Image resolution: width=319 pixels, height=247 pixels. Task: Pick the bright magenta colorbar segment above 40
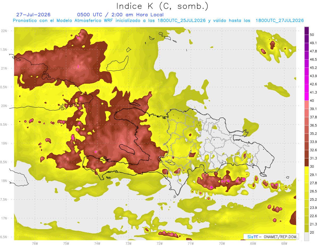pos(307,96)
